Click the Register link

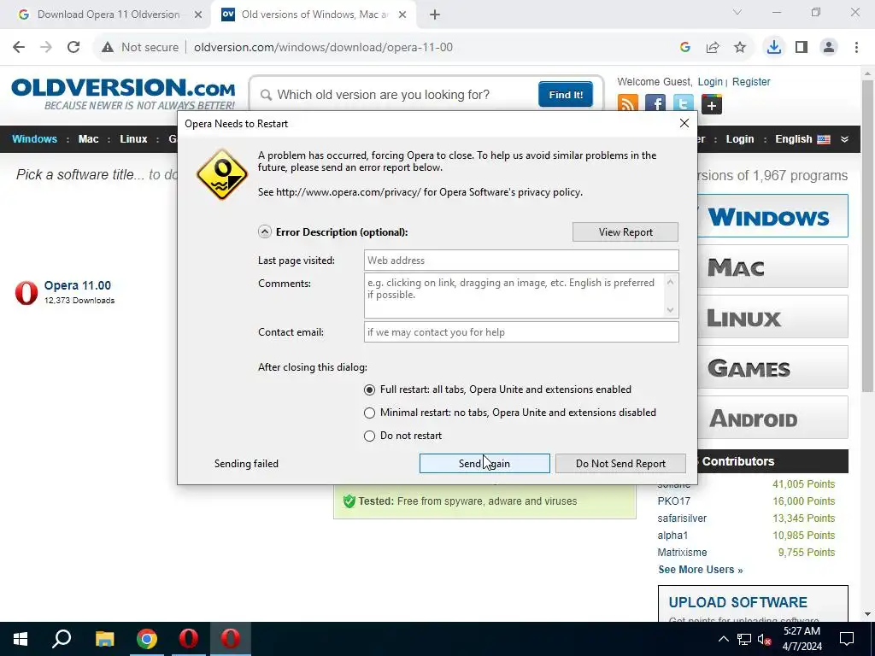pos(750,81)
